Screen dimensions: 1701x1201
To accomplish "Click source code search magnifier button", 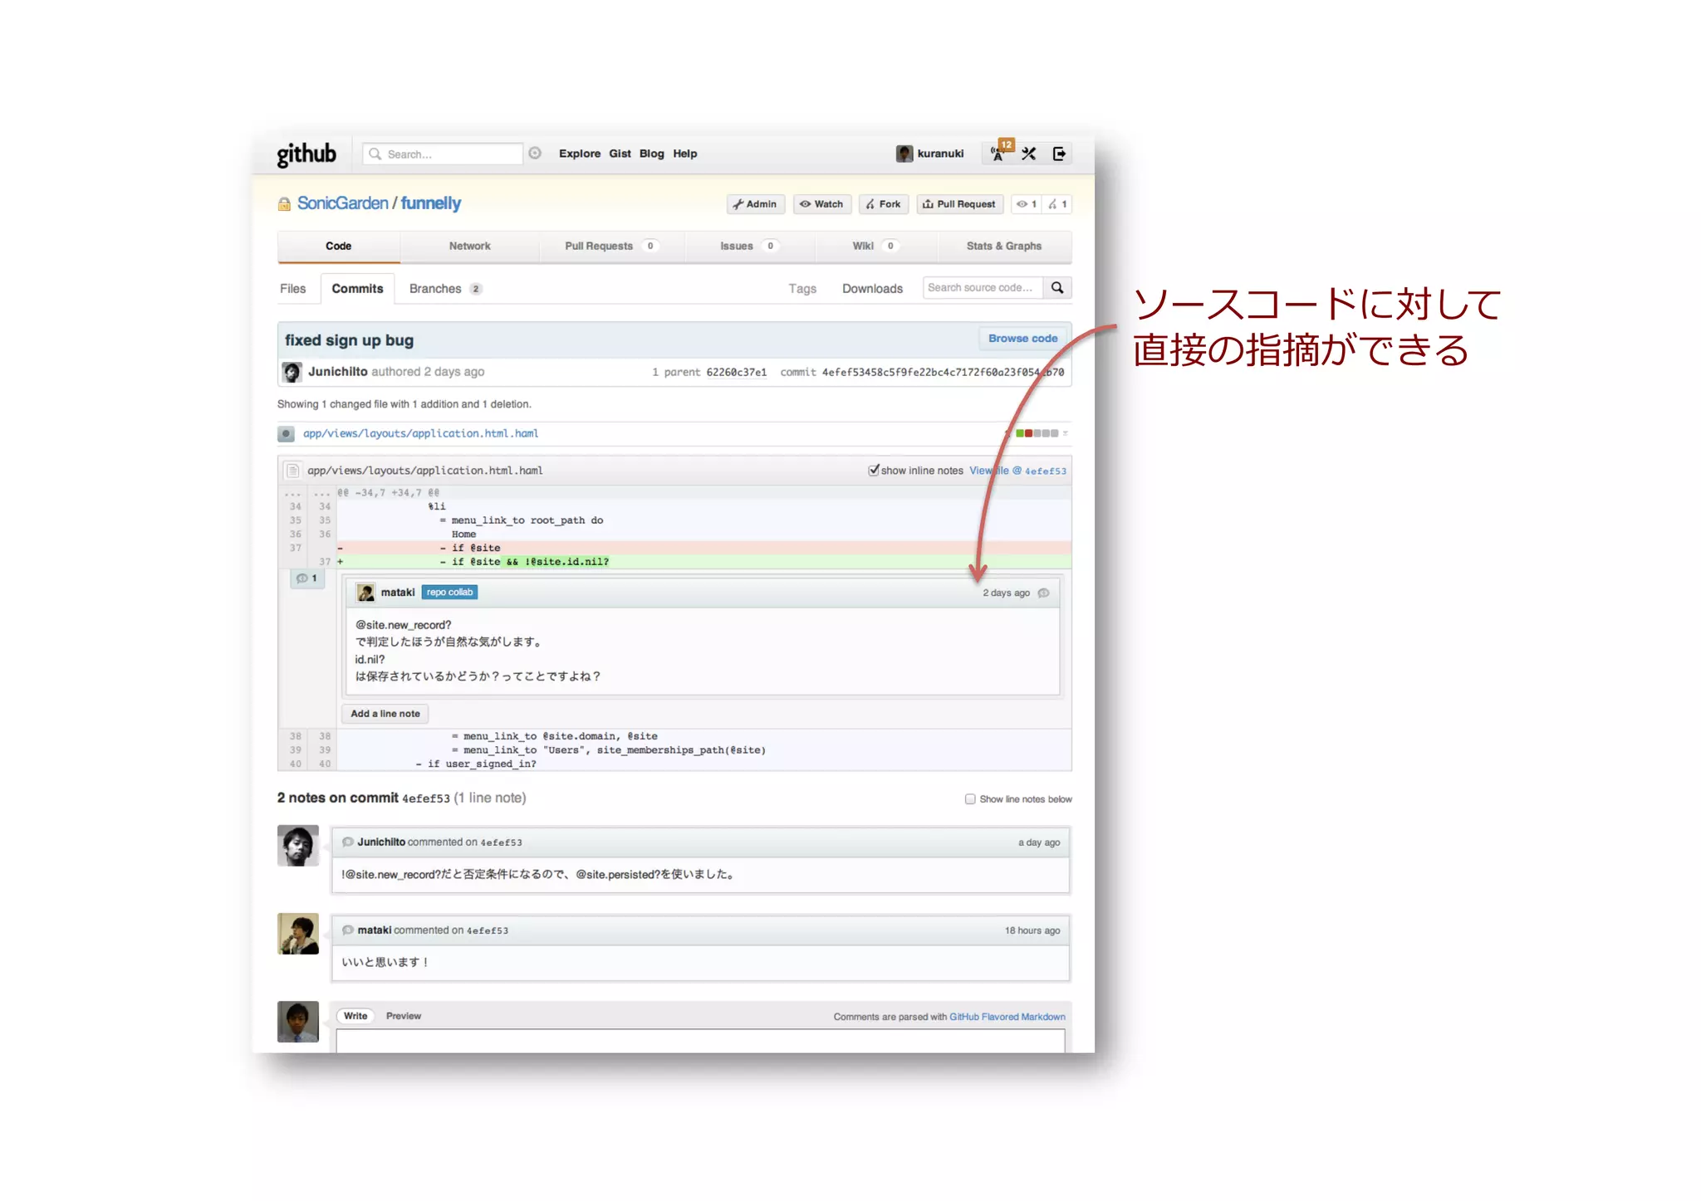I will pyautogui.click(x=1057, y=288).
